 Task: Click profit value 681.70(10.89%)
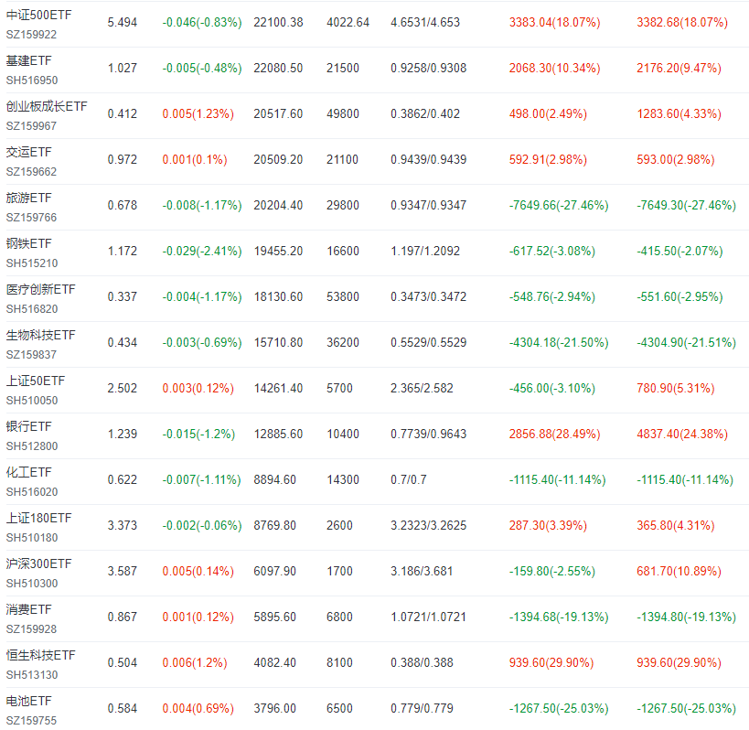pyautogui.click(x=679, y=572)
